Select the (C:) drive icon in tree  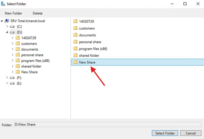tap(12, 26)
